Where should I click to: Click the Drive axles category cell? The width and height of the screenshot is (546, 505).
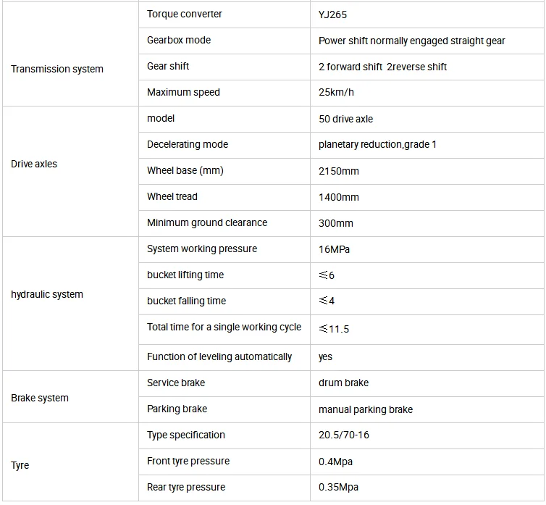34,164
